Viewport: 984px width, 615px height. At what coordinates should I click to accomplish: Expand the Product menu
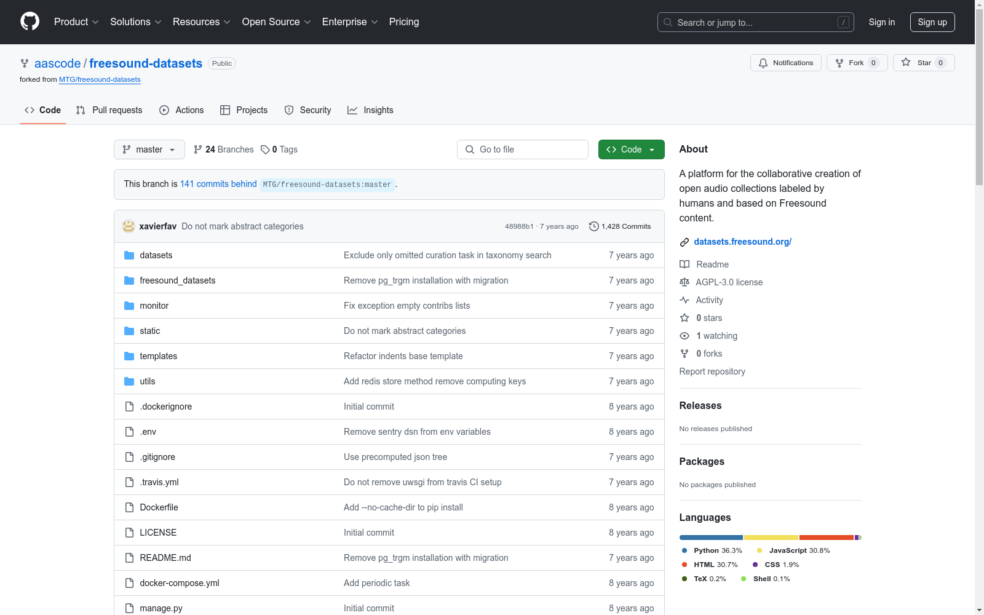(76, 22)
